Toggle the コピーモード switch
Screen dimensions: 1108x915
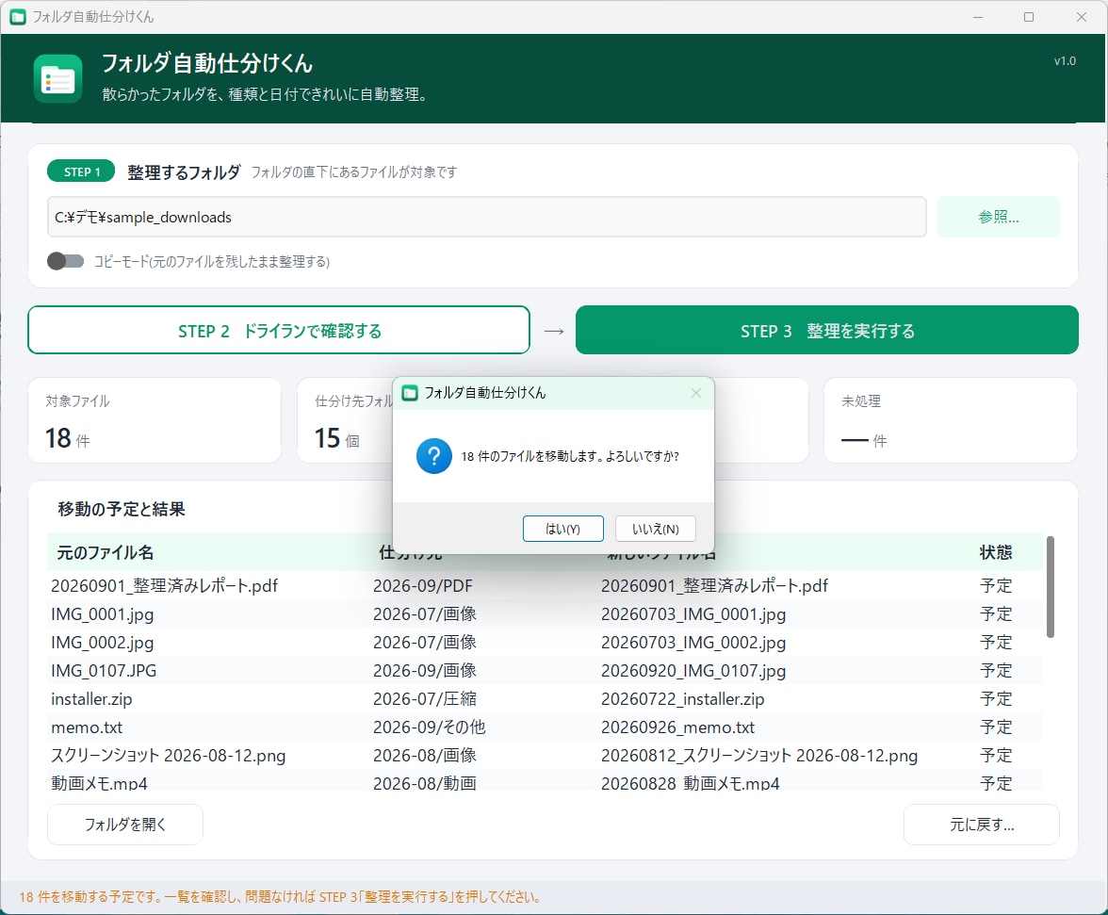tap(66, 261)
